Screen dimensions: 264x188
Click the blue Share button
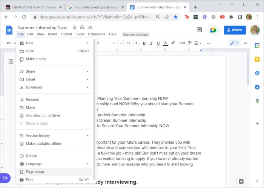[235, 30]
